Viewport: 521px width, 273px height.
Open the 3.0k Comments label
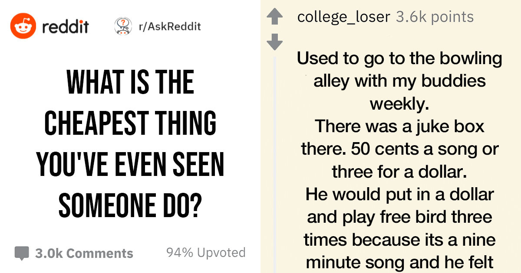click(84, 253)
